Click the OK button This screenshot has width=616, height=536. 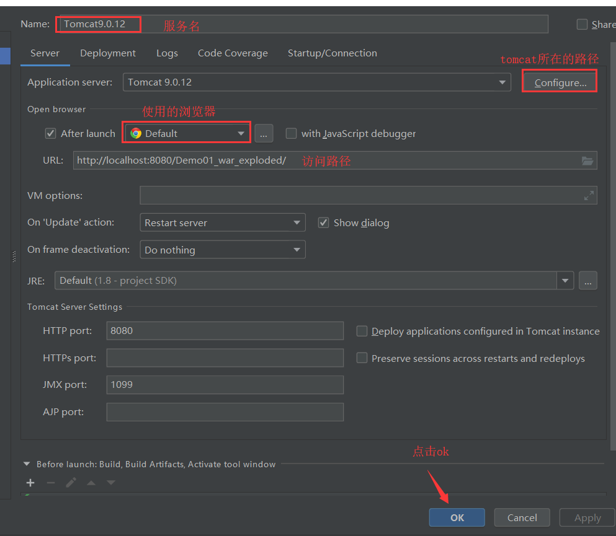tap(457, 517)
